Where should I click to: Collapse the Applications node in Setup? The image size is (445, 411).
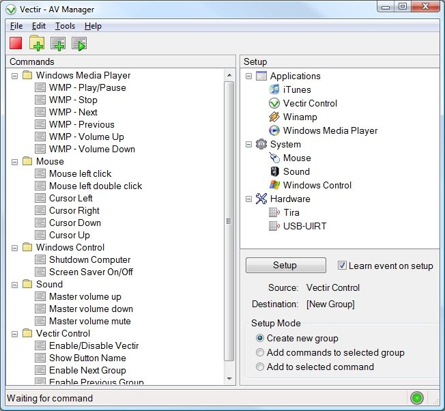click(248, 76)
